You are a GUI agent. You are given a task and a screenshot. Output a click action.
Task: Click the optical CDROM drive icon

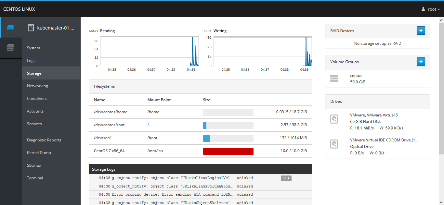pyautogui.click(x=334, y=144)
